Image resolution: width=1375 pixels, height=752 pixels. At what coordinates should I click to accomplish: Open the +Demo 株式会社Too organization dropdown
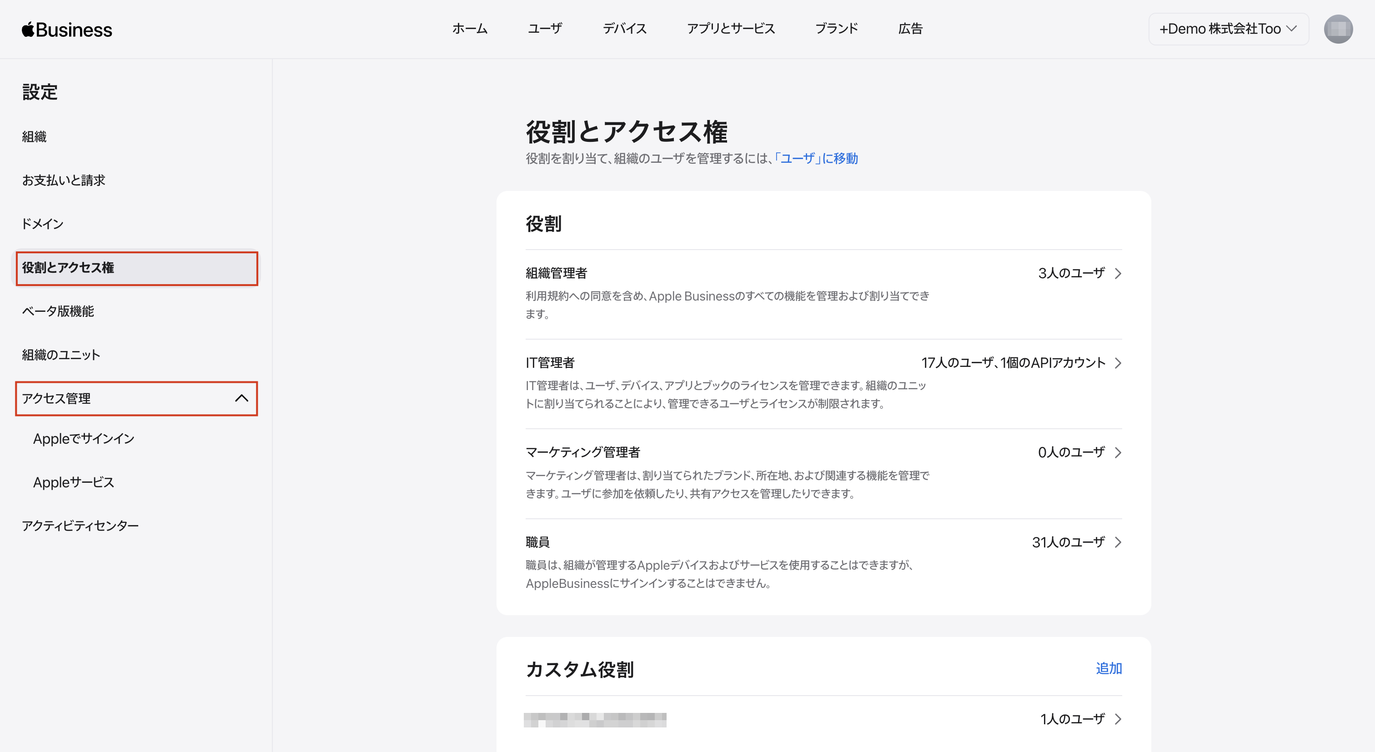[1228, 29]
